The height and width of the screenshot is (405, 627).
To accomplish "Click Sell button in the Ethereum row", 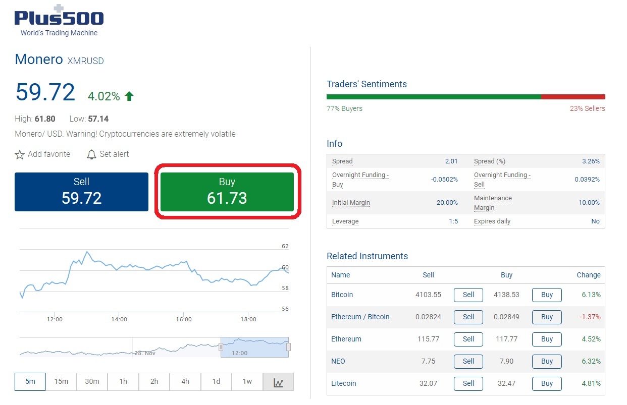I will point(468,339).
